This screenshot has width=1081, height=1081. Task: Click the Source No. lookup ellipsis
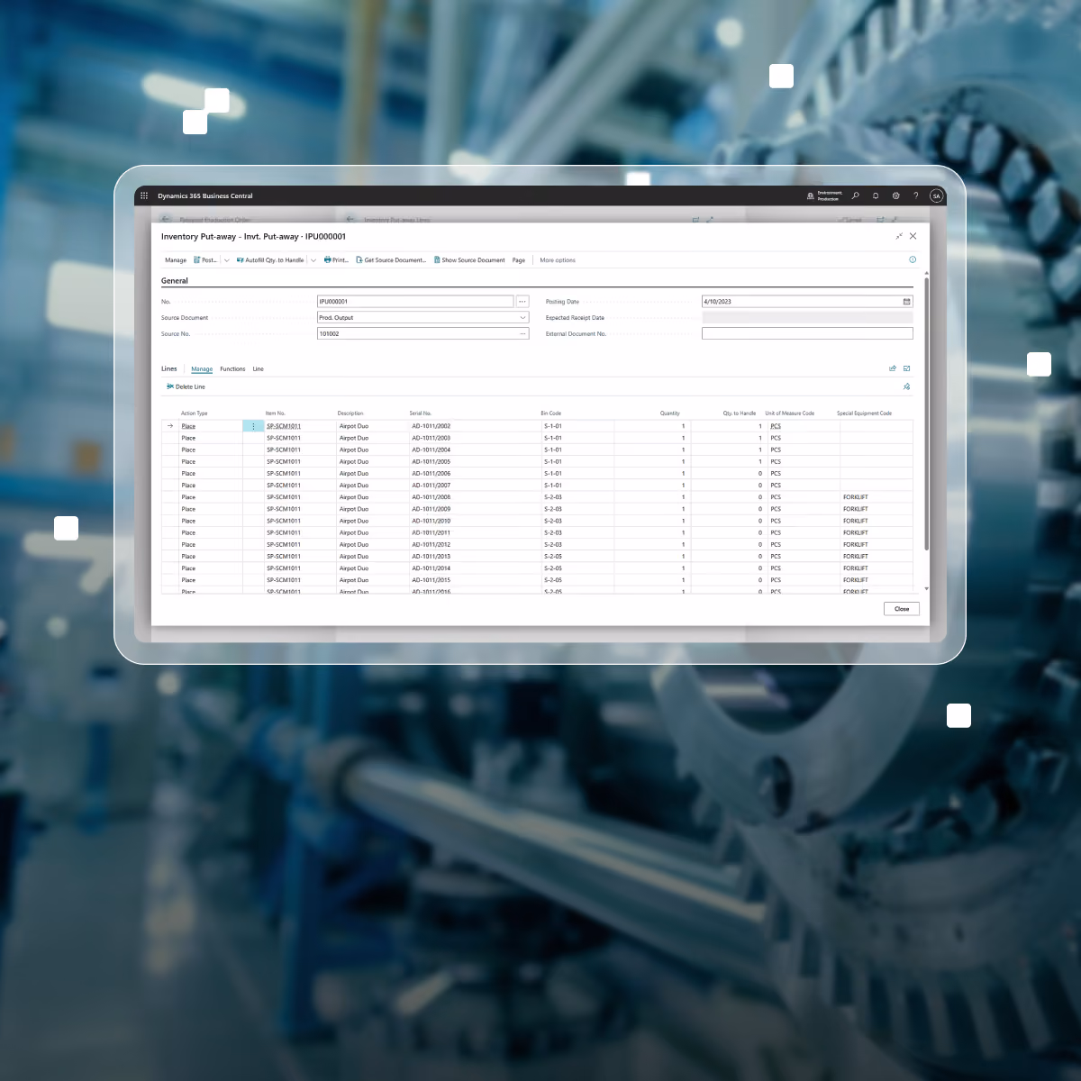pyautogui.click(x=522, y=333)
